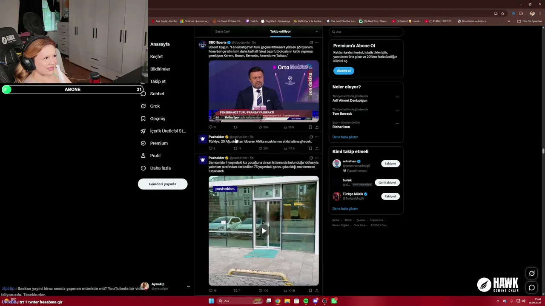Open the Geçmiş bookmark icon in the sidebar
This screenshot has width=545, height=306.
click(x=143, y=119)
